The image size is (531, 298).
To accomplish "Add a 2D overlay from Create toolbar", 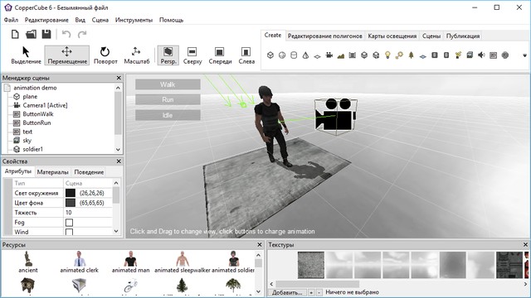I will (x=493, y=55).
